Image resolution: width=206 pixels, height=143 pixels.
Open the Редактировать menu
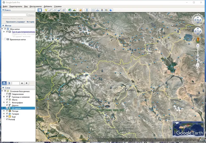click(x=16, y=6)
